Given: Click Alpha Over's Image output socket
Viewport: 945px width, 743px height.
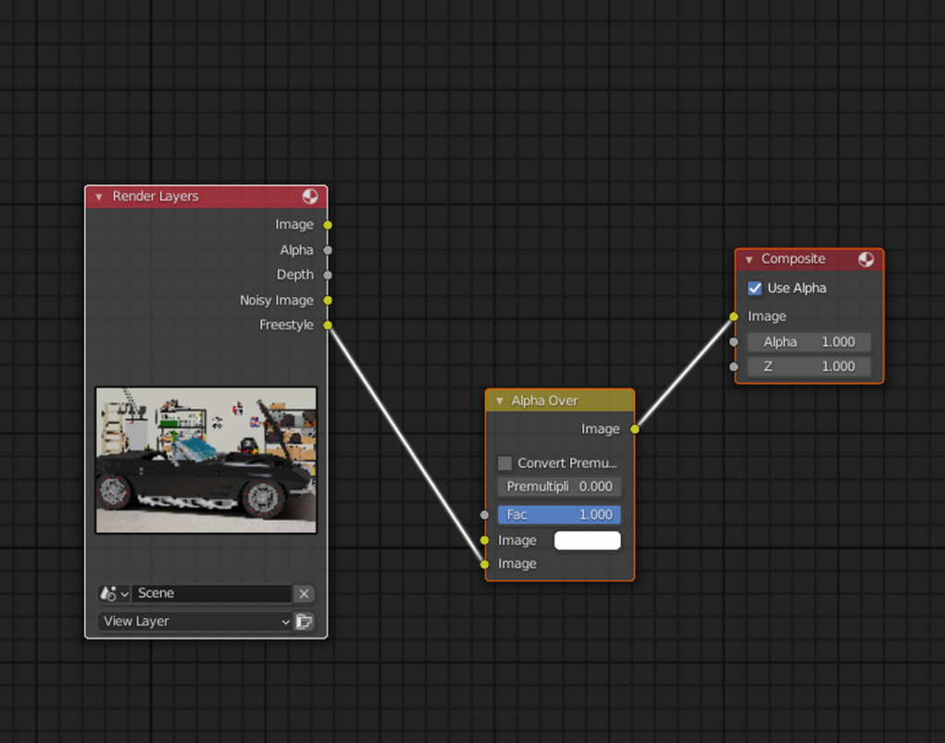Looking at the screenshot, I should 634,428.
